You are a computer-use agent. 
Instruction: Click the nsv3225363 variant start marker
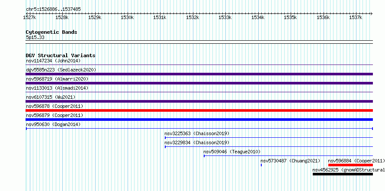(x=165, y=138)
